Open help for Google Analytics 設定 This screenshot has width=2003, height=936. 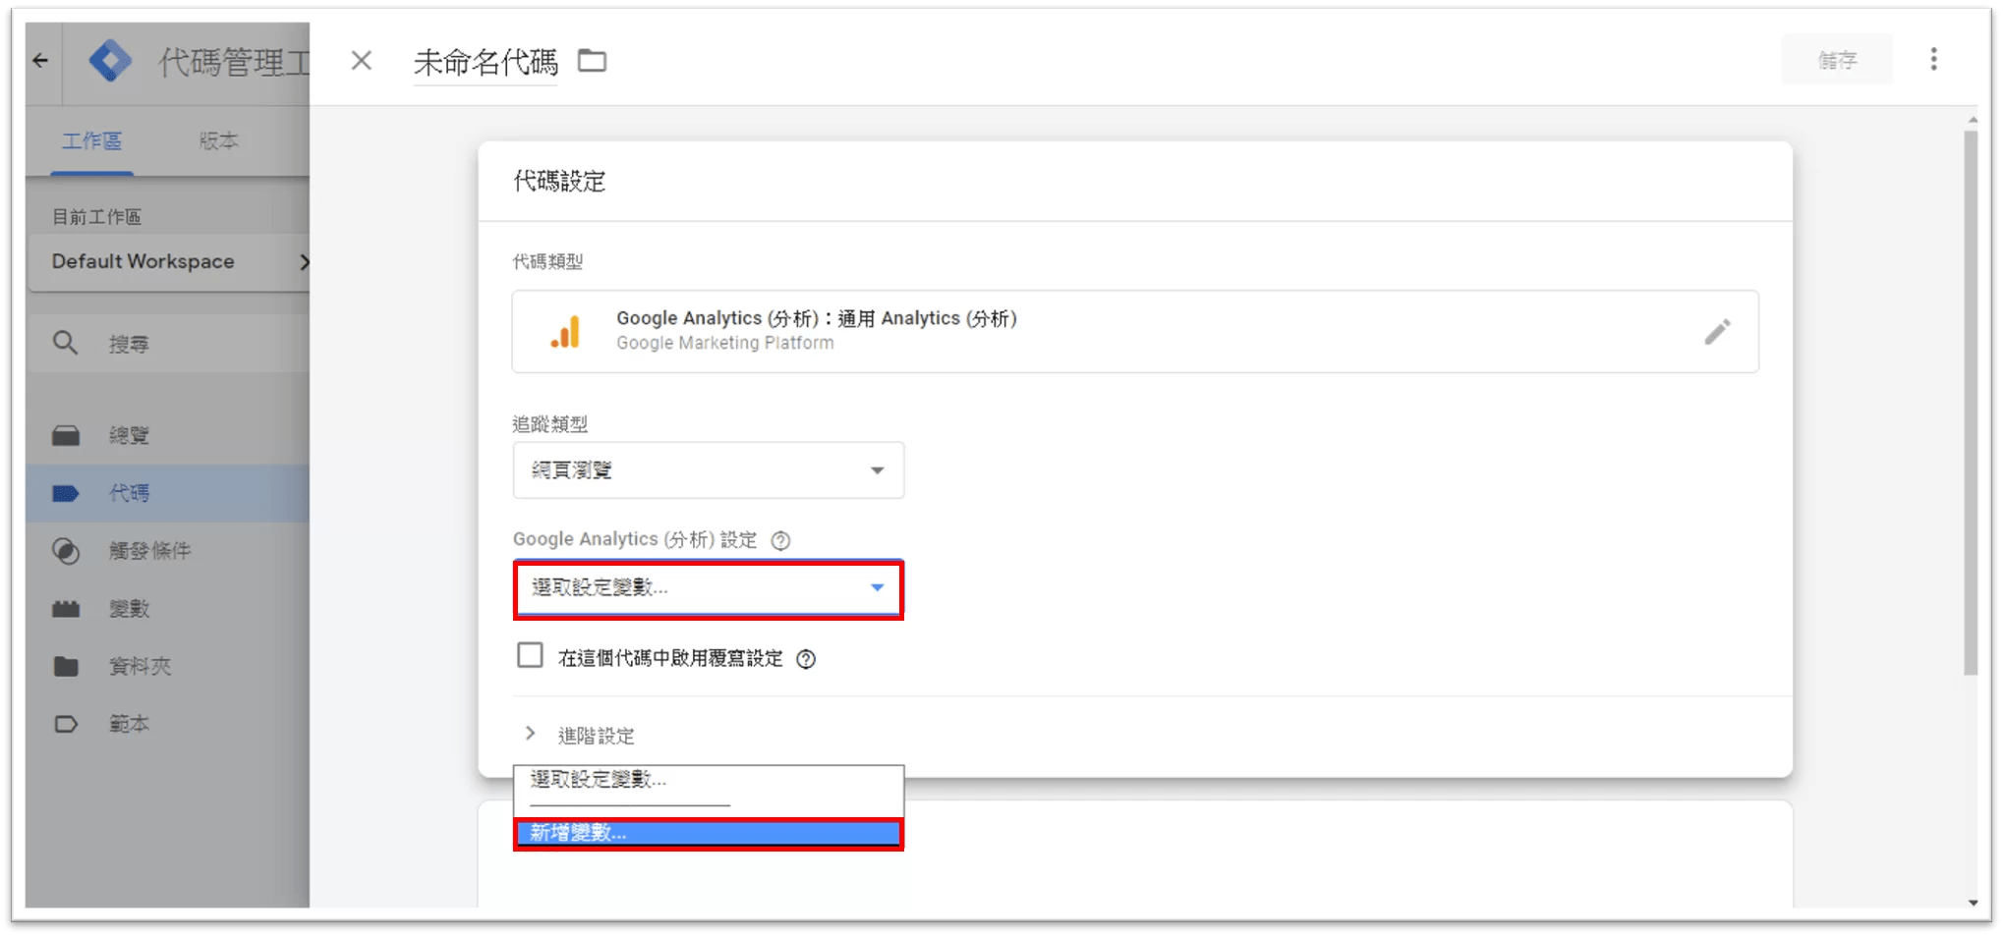tap(780, 540)
